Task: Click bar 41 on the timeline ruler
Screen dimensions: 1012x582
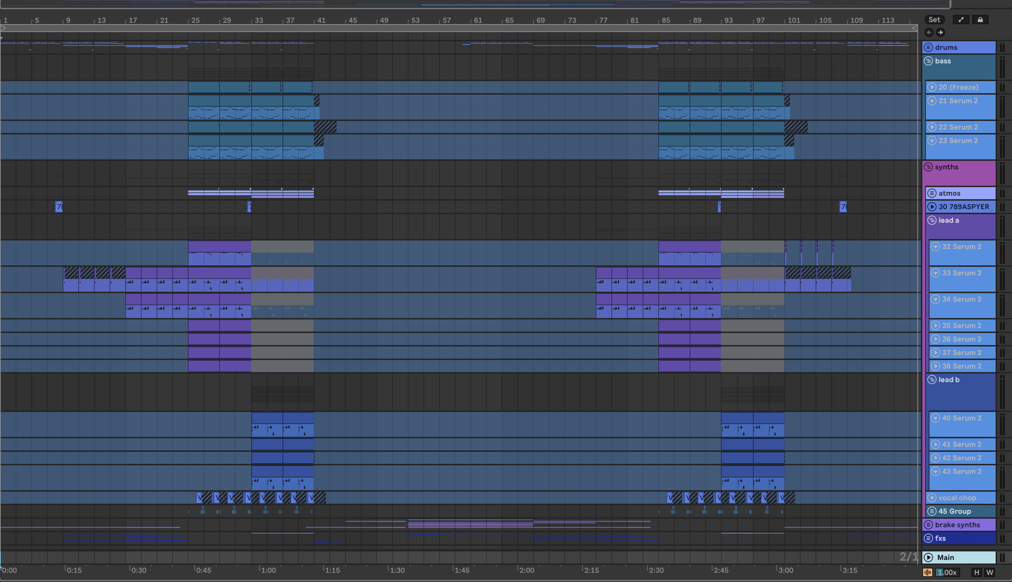Action: (321, 20)
